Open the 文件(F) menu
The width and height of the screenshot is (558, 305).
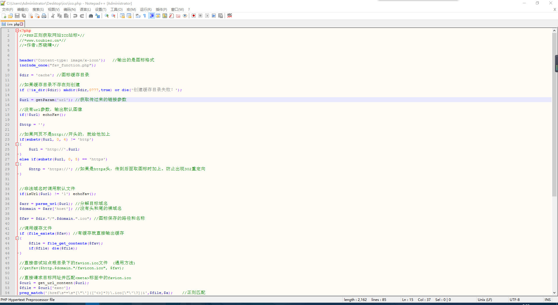click(x=8, y=10)
